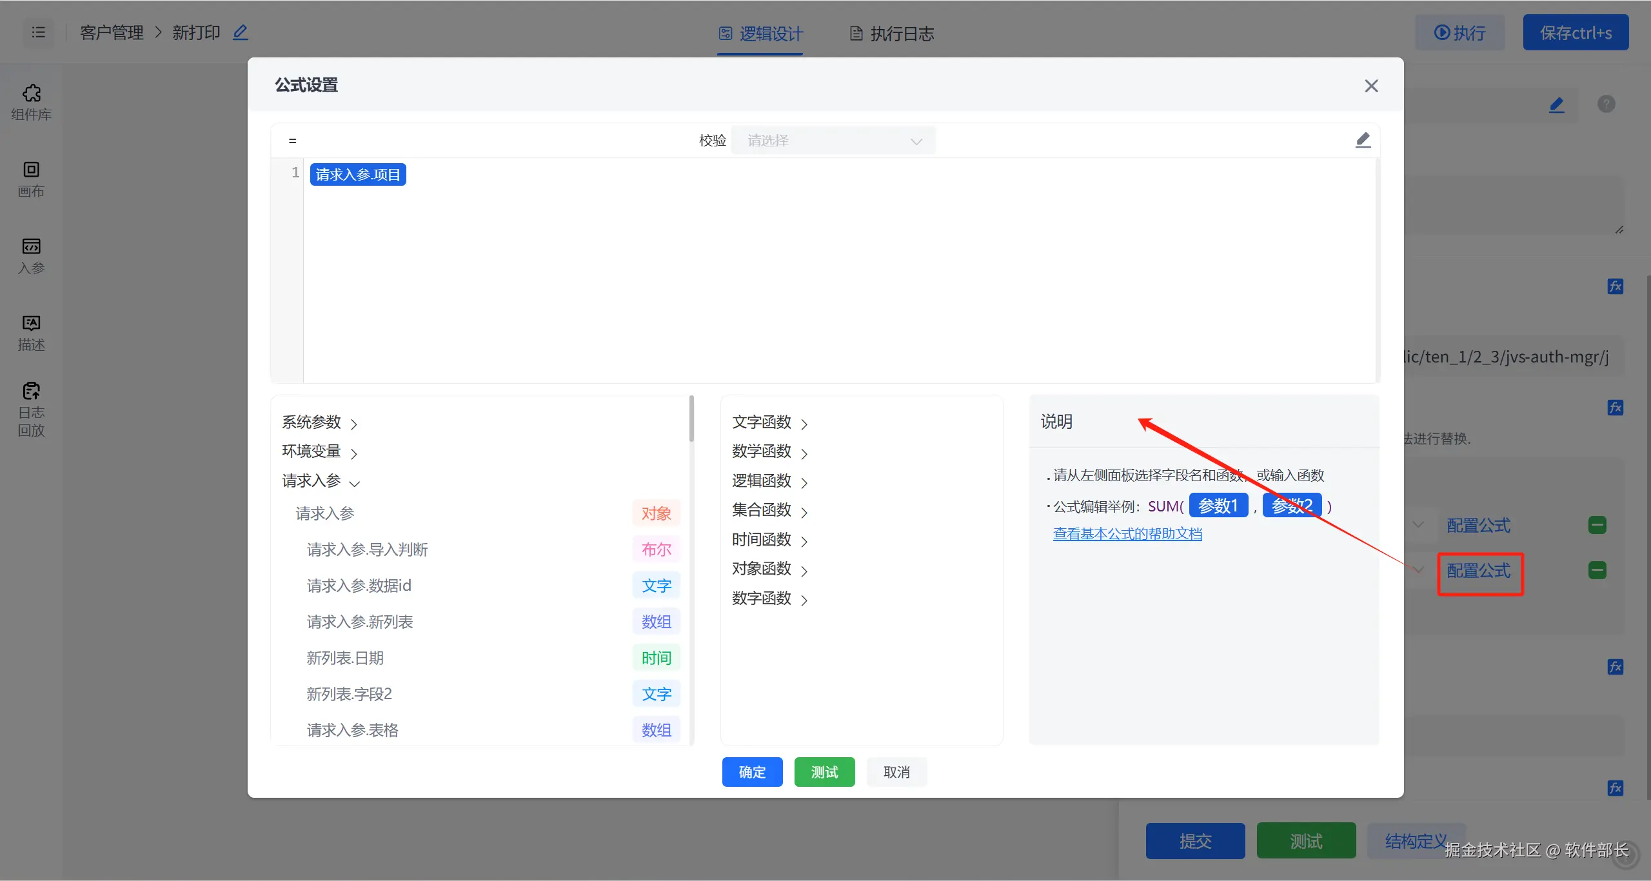
Task: Open the 校验 请选择 dropdown
Action: point(833,141)
